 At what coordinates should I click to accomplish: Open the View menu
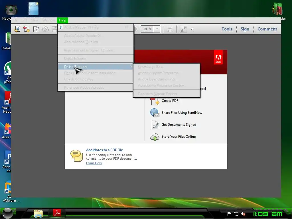pos(35,20)
